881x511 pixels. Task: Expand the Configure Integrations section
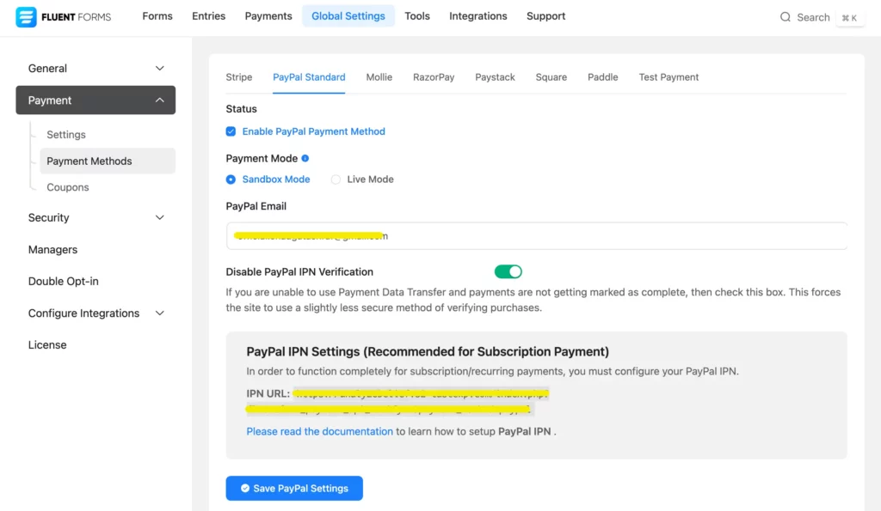[95, 313]
